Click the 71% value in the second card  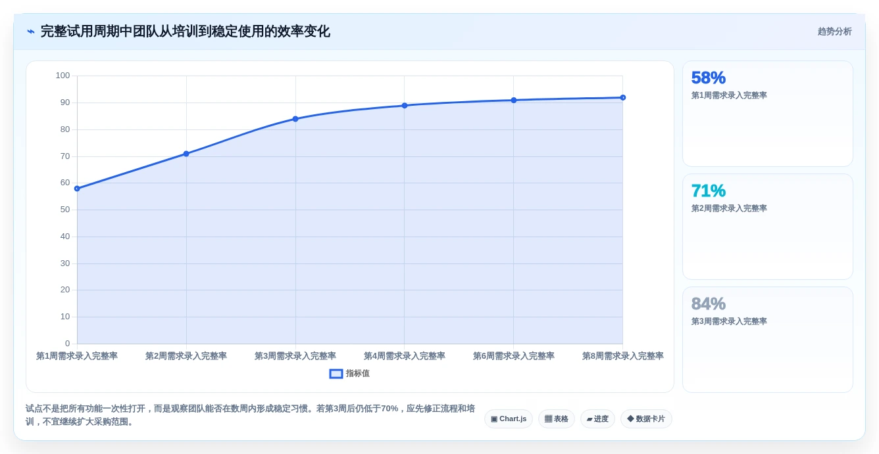pos(708,191)
